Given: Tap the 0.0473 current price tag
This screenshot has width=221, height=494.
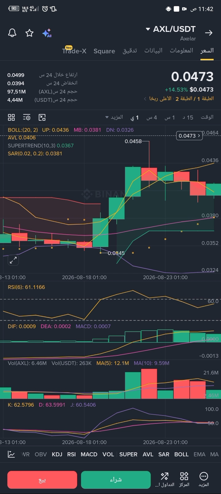Looking at the screenshot, I should 189,136.
